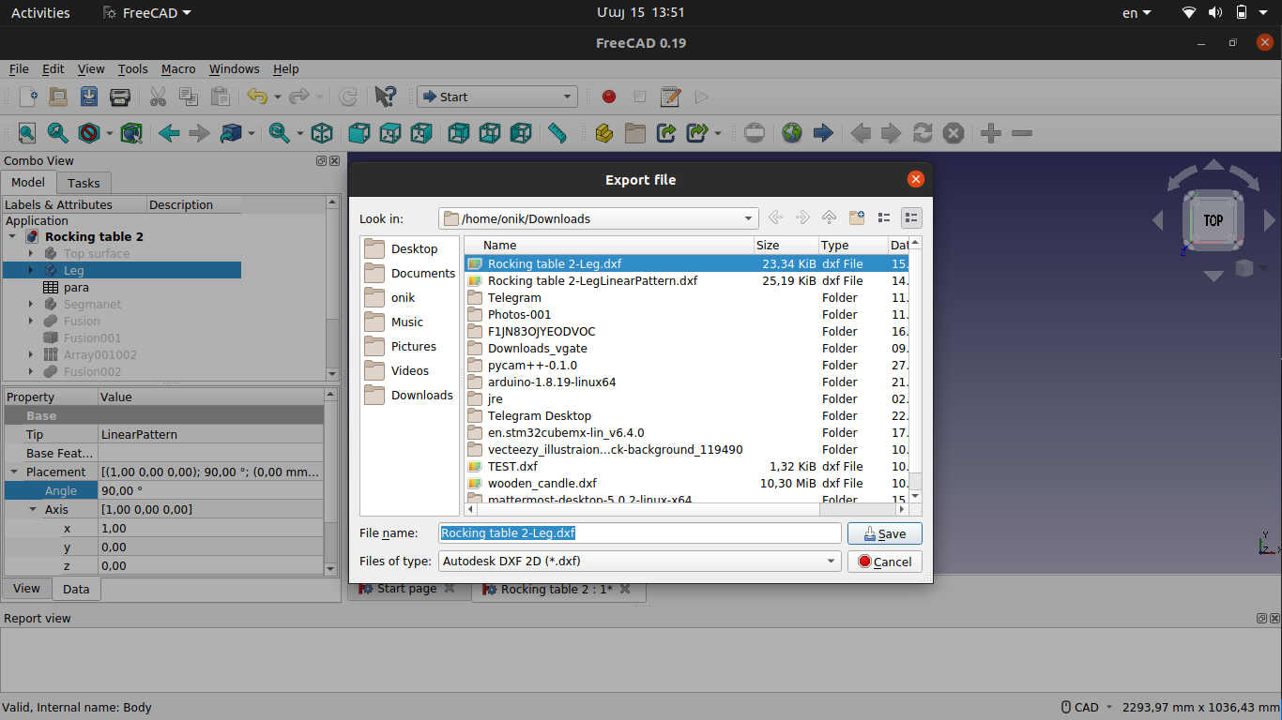Viewport: 1282px width, 720px height.
Task: Sort file list by Type column header
Action: (x=852, y=245)
